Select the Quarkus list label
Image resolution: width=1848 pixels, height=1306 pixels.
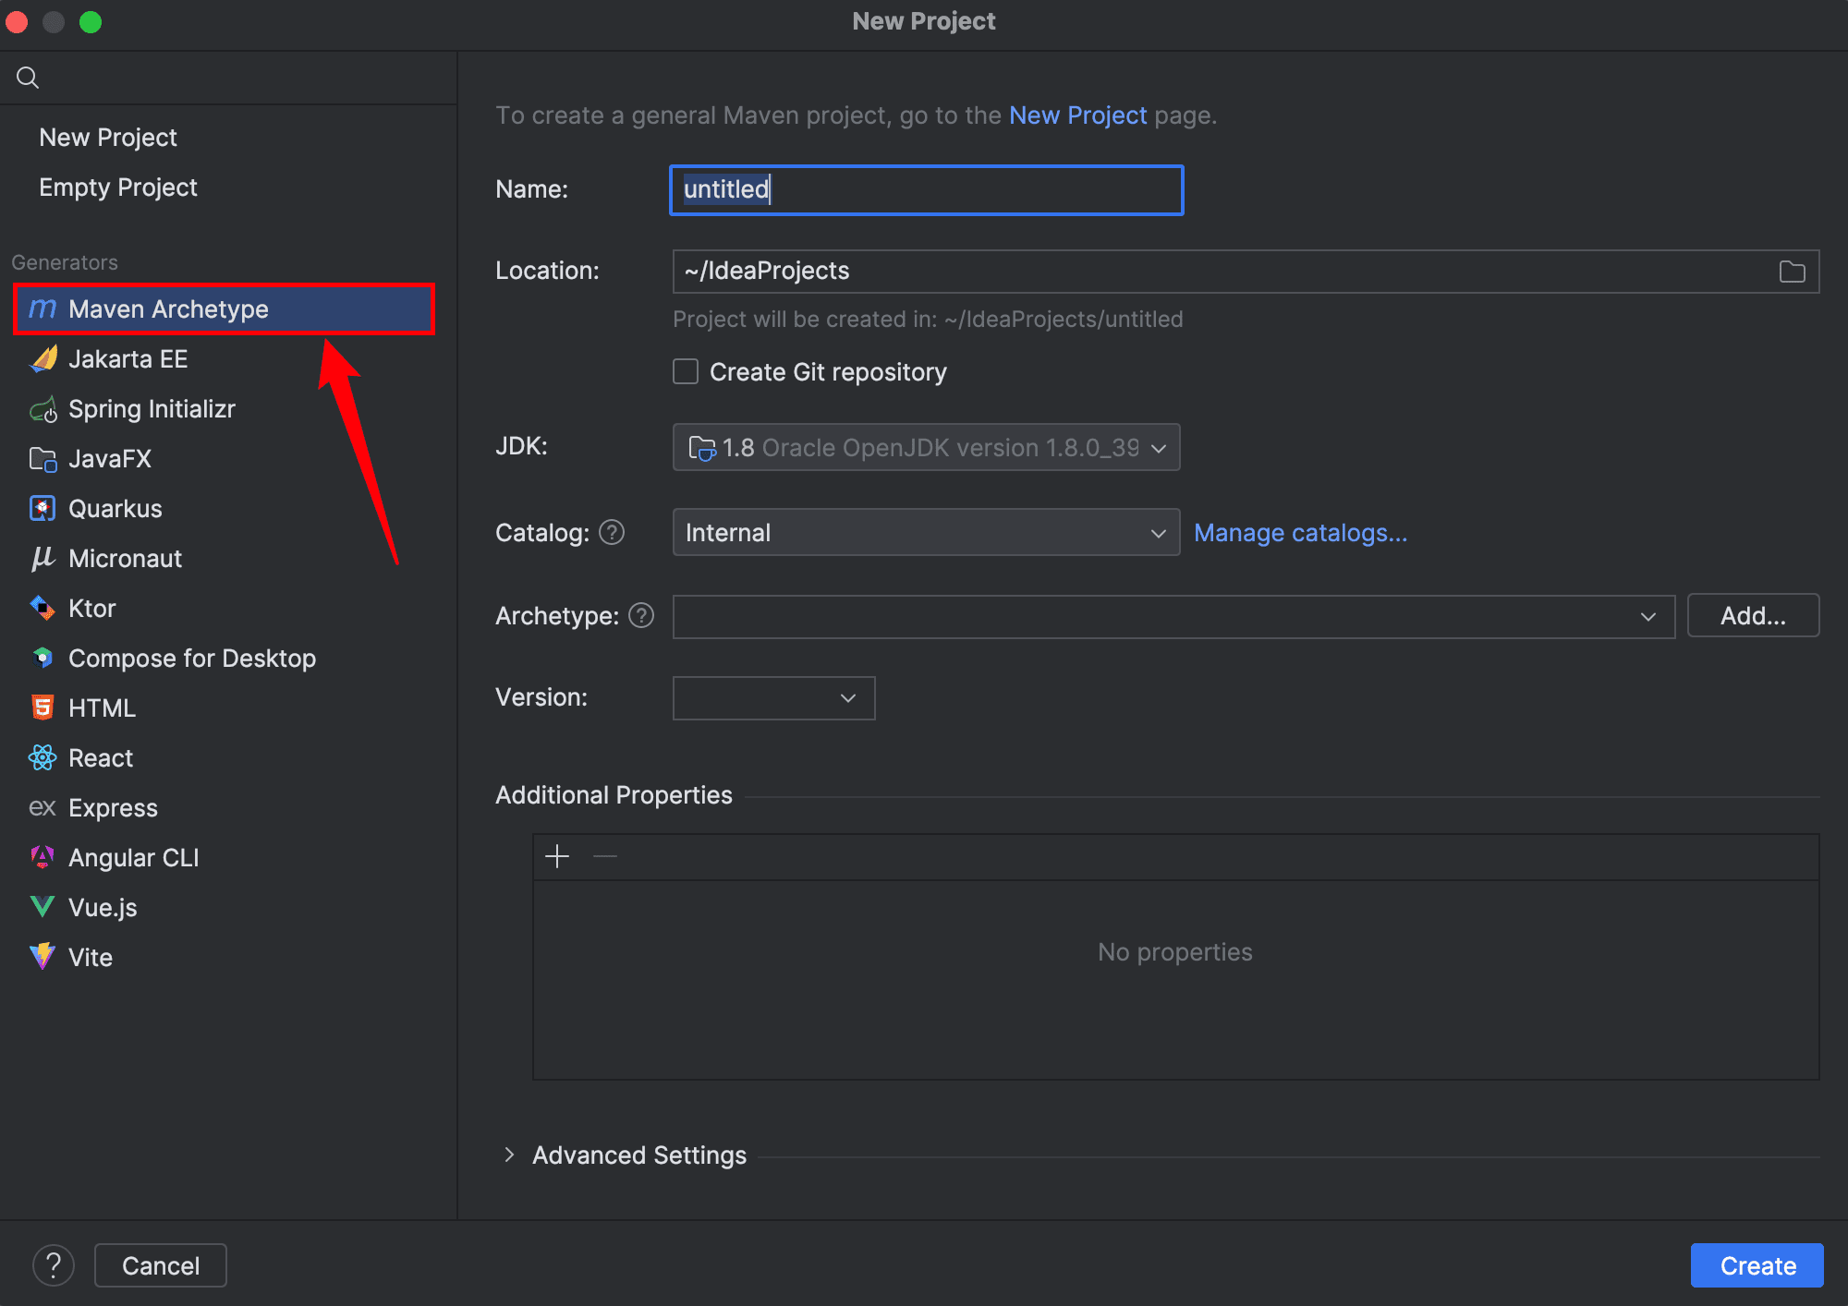click(115, 509)
